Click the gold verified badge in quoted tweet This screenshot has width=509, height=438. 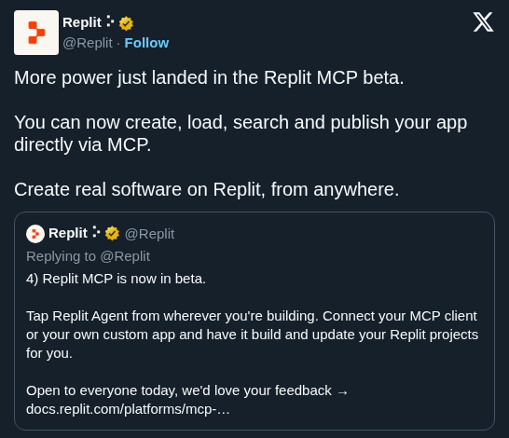(x=112, y=234)
